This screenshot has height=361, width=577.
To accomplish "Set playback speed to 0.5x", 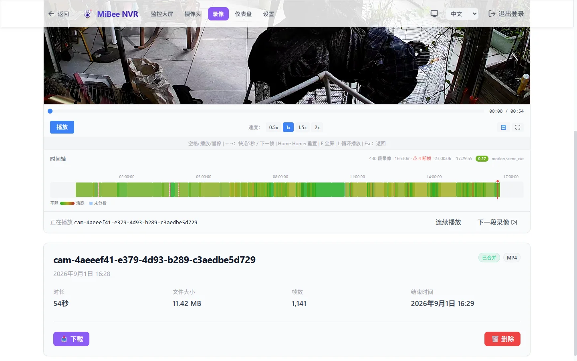I will point(274,128).
